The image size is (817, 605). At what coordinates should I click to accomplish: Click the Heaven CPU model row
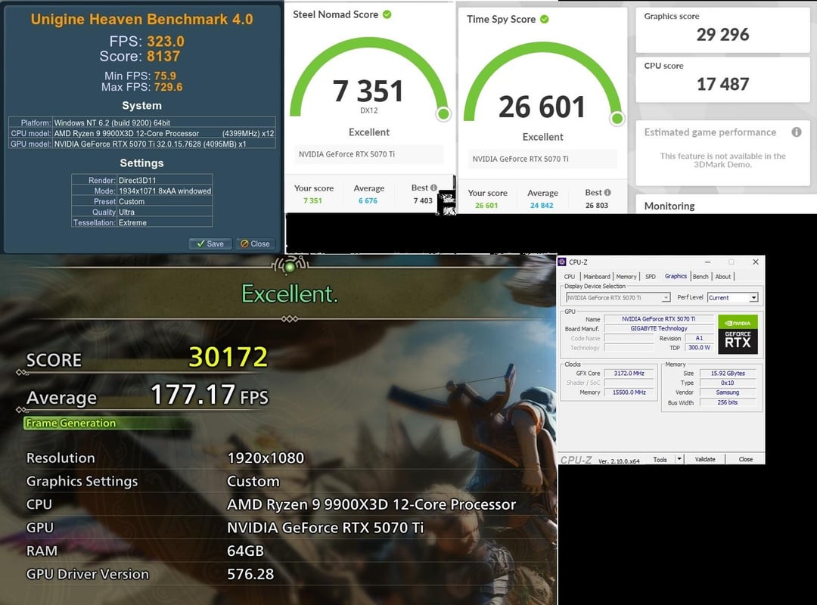(141, 133)
